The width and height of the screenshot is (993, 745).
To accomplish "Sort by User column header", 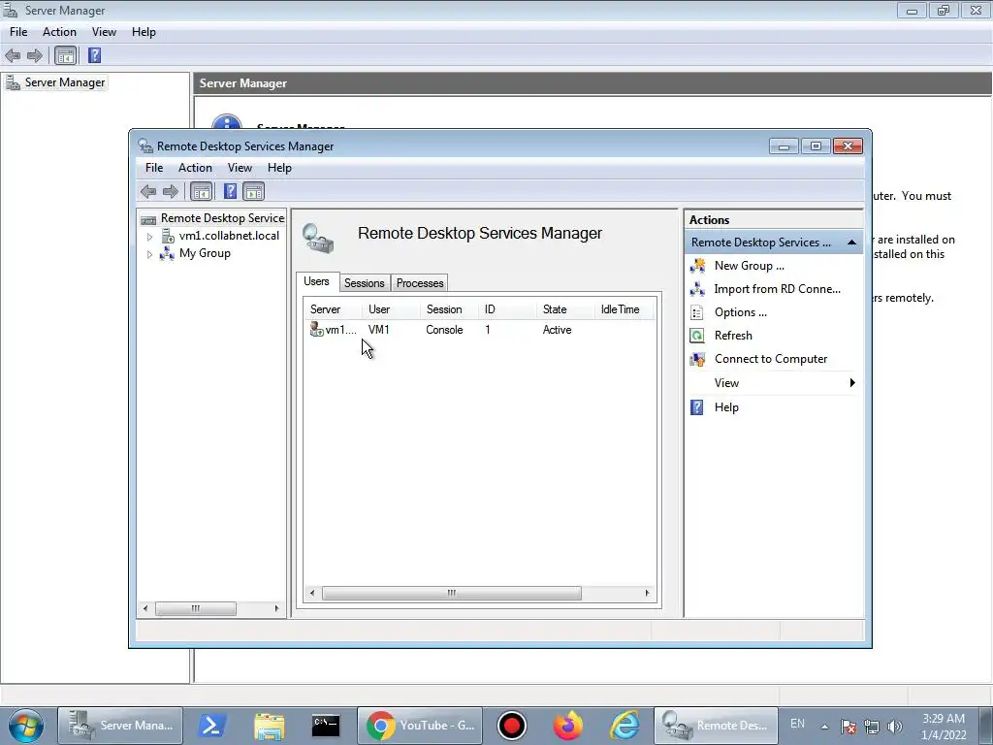I will point(391,309).
